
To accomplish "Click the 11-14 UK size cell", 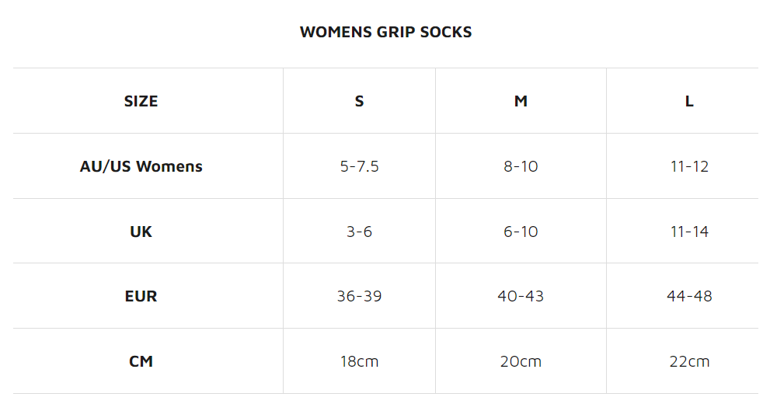I will [x=689, y=232].
